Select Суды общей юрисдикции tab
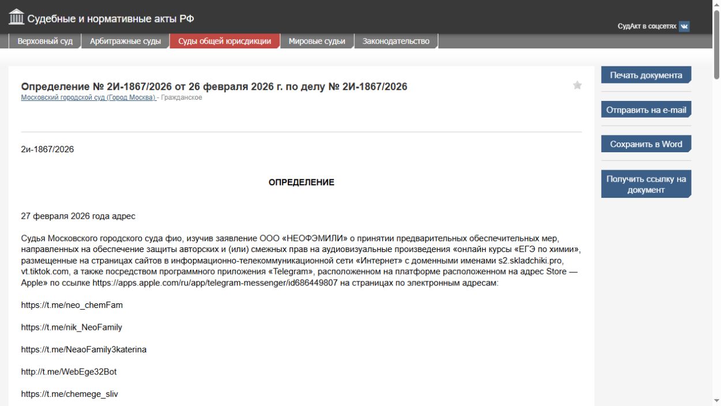Viewport: 721px width, 406px height. (224, 41)
